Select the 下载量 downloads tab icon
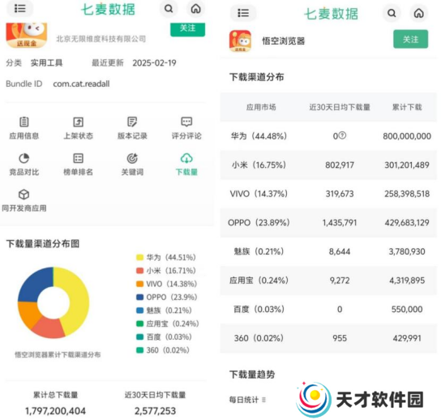The image size is (441, 420). (x=186, y=165)
